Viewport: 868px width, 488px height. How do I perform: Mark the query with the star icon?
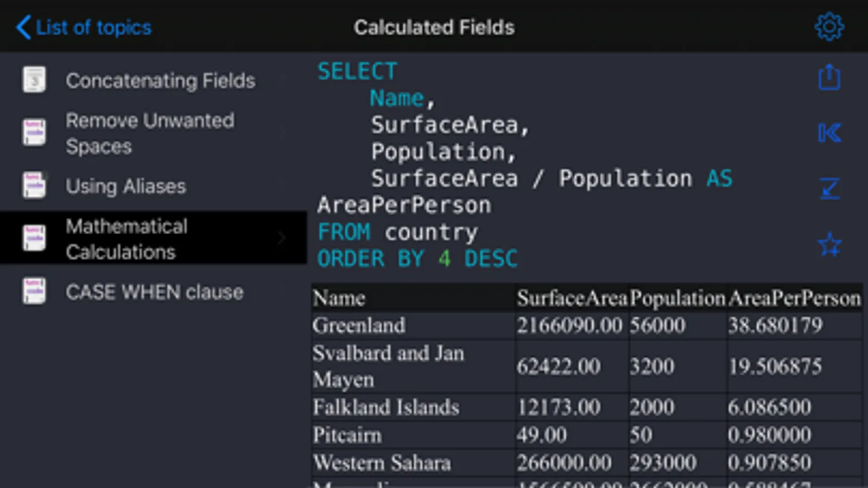829,245
